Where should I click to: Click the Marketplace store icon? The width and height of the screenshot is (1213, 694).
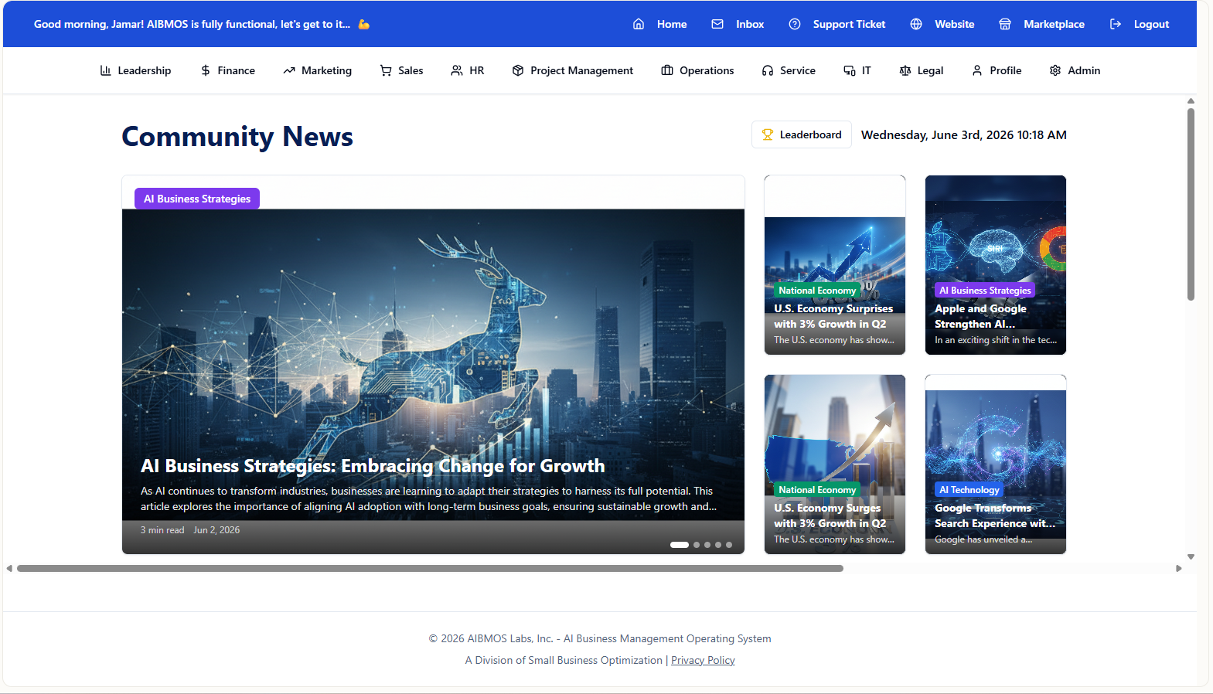[x=1005, y=24]
